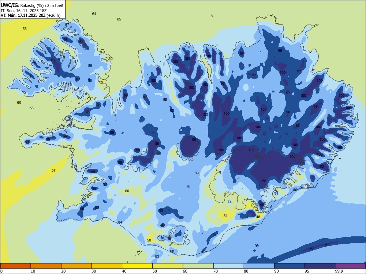Screen dimensions: 366x274
Task: Select the map value '64'
Action: [x=94, y=14]
